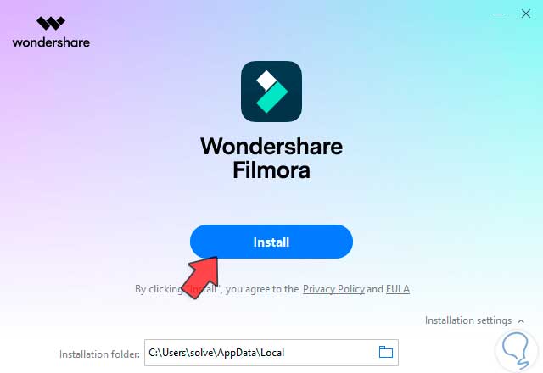The image size is (543, 373).
Task: Click the 'Installation folder:' label
Action: coord(99,354)
